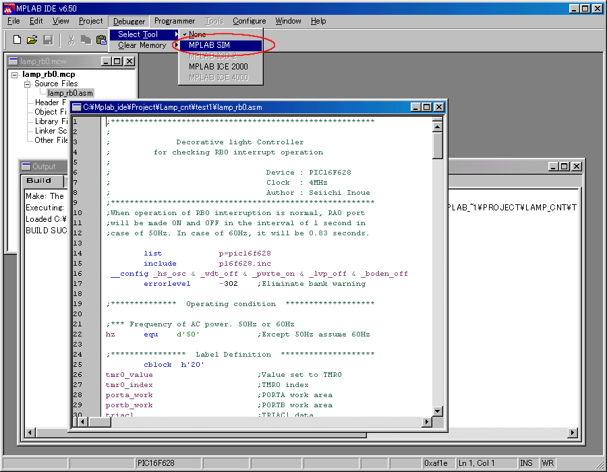This screenshot has height=472, width=607.
Task: Collapse the Source Files tree folder
Action: (x=27, y=84)
